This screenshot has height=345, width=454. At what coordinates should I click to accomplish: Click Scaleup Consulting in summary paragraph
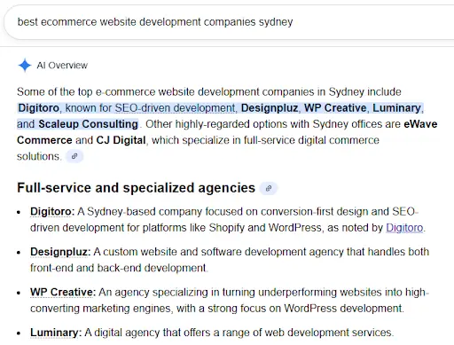click(88, 124)
